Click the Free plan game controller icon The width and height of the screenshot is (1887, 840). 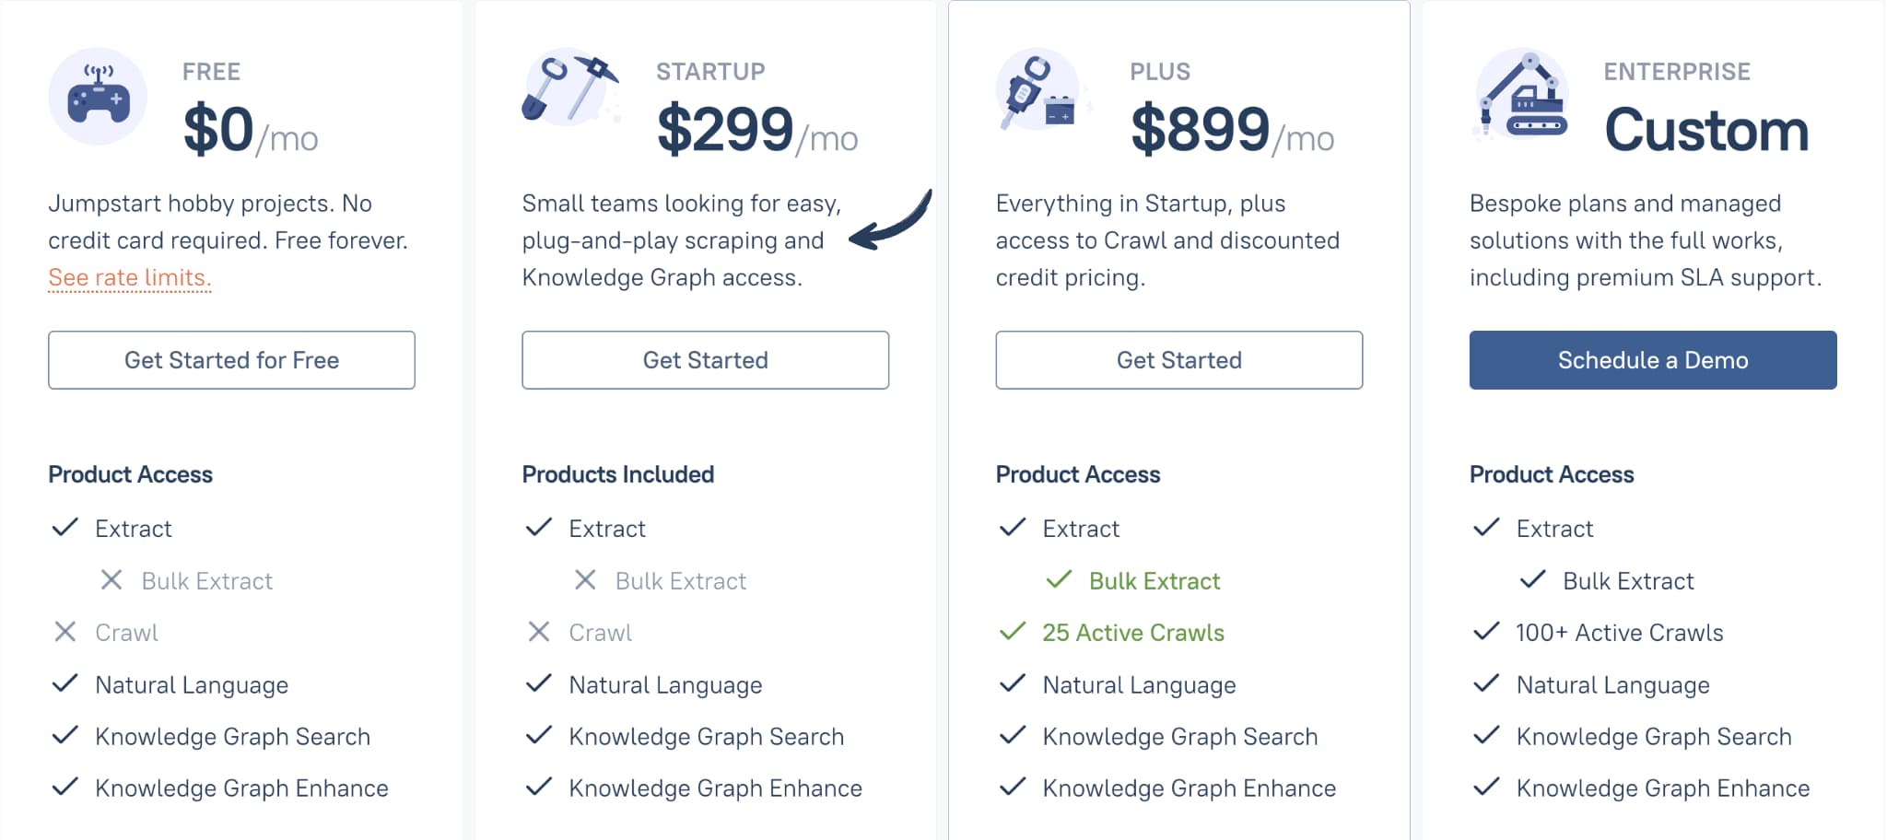pos(98,97)
